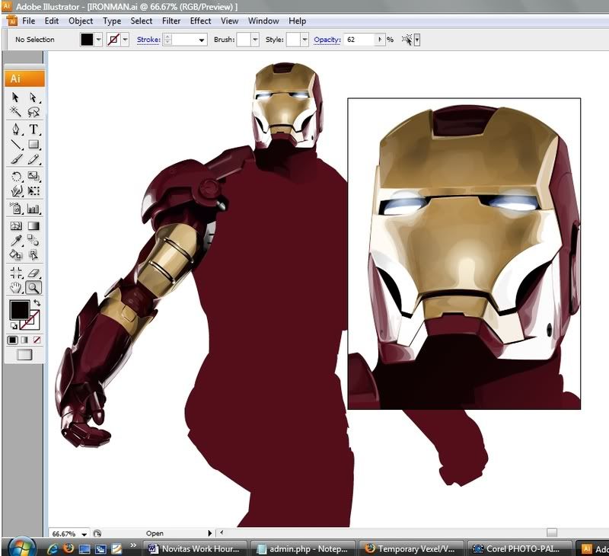
Task: Switch to admin.php Notepad taskbar window
Action: [304, 548]
